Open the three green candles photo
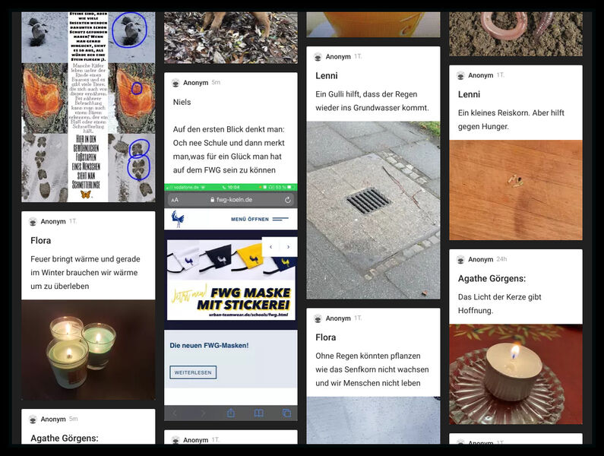The image size is (604, 456). 88,350
